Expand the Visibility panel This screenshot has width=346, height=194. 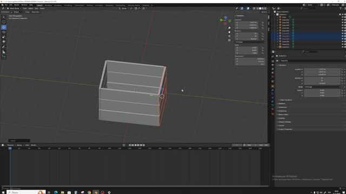[282, 119]
